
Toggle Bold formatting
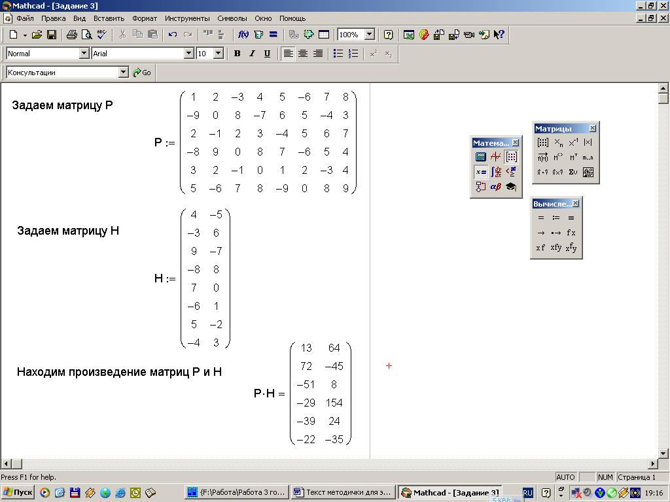[237, 54]
